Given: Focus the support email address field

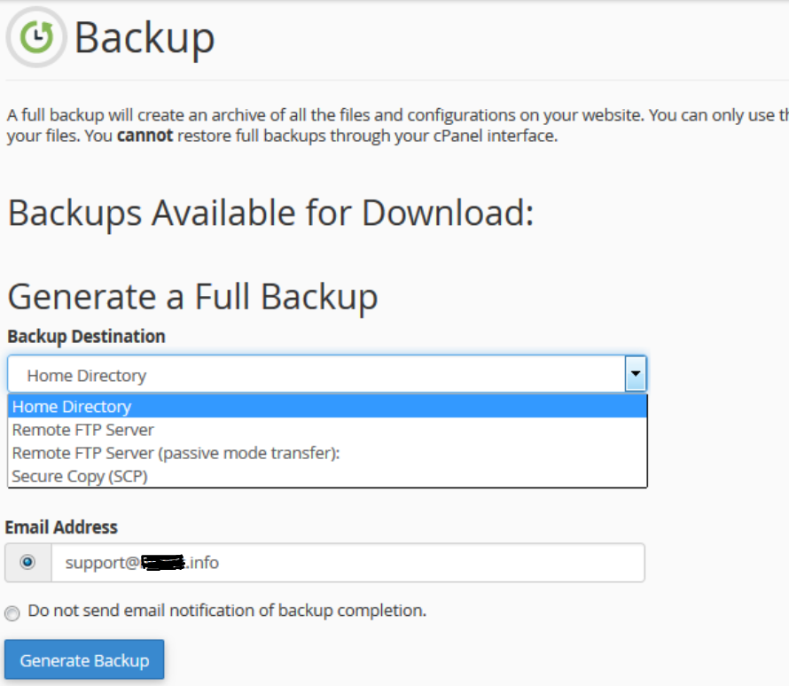Looking at the screenshot, I should coord(348,562).
